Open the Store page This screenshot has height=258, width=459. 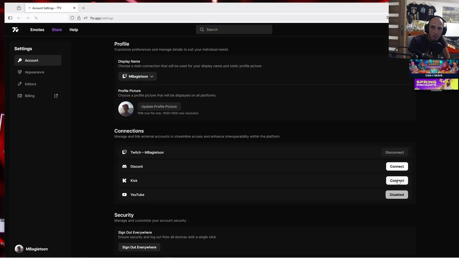pos(57,30)
